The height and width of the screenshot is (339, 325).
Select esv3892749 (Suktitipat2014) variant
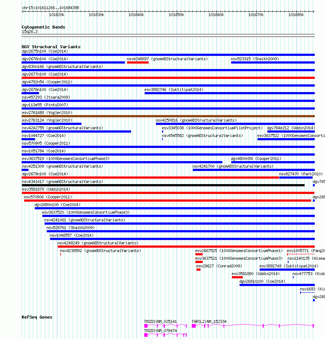click(289, 266)
